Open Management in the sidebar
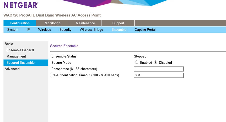This screenshot has height=122, width=226. pyautogui.click(x=16, y=56)
